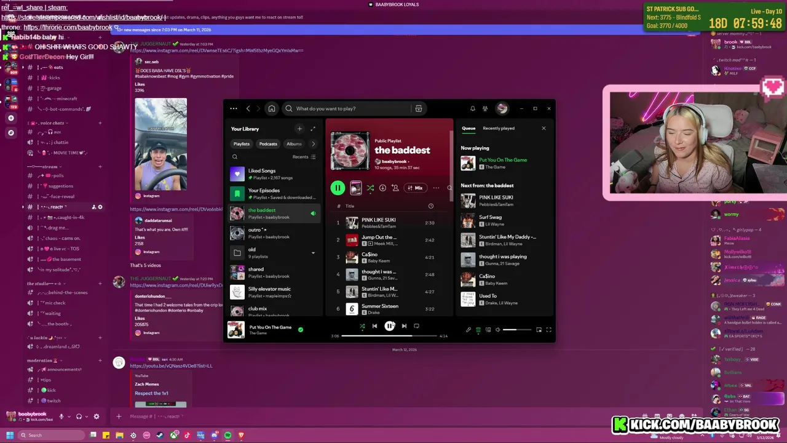Open Liked Songs playlist
Image resolution: width=787 pixels, height=443 pixels.
[274, 174]
